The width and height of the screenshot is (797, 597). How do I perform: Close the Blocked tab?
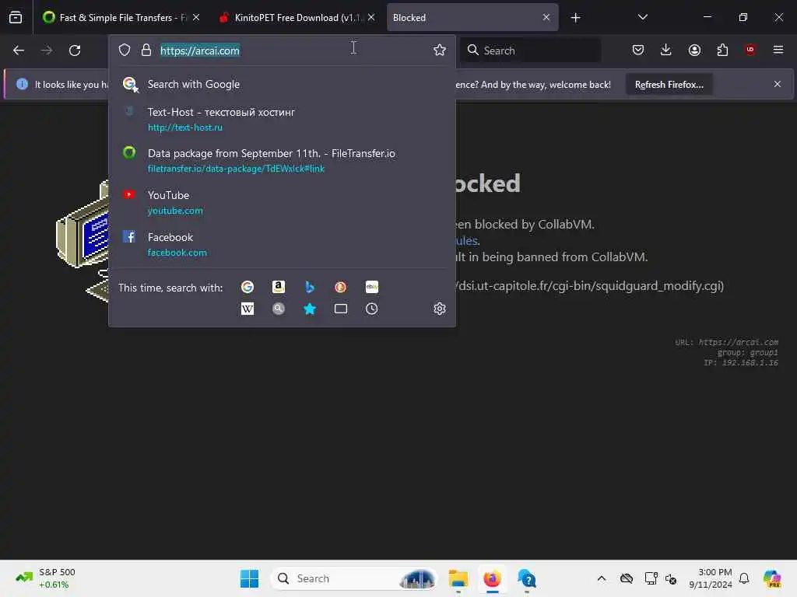pyautogui.click(x=546, y=17)
